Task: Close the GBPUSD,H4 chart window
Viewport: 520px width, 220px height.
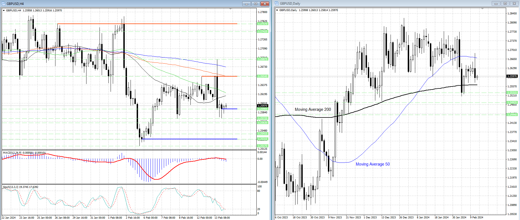Action: pyautogui.click(x=265, y=4)
